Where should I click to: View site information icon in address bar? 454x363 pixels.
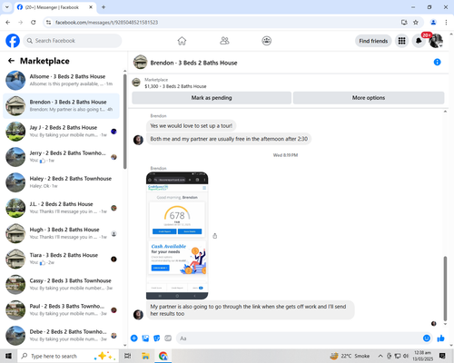[x=48, y=23]
